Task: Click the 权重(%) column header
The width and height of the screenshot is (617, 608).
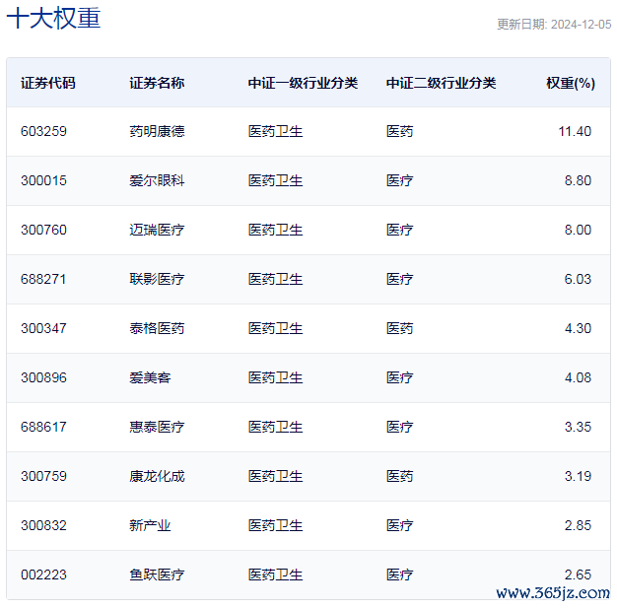Action: click(571, 83)
